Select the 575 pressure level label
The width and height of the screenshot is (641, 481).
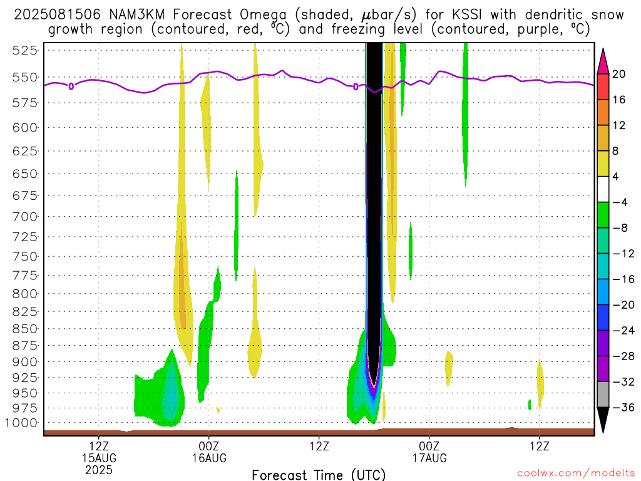tap(24, 103)
